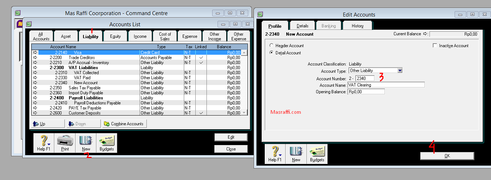
Task: Click zoom arrow for Sales Tax Payable row
Action: (35, 88)
